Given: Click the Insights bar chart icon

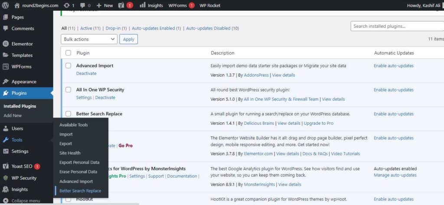Looking at the screenshot, I should pos(143,5).
